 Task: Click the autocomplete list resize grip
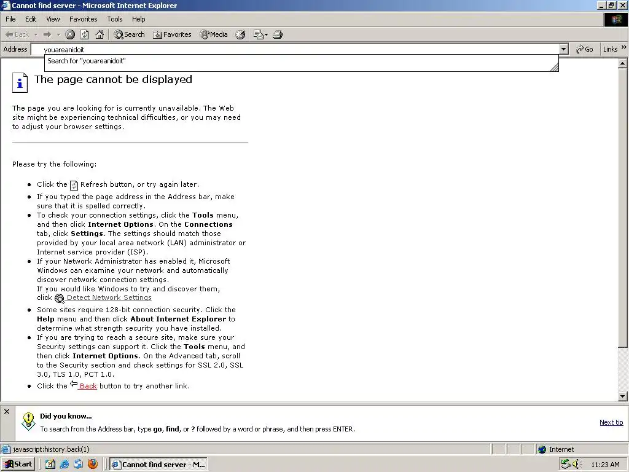point(555,68)
